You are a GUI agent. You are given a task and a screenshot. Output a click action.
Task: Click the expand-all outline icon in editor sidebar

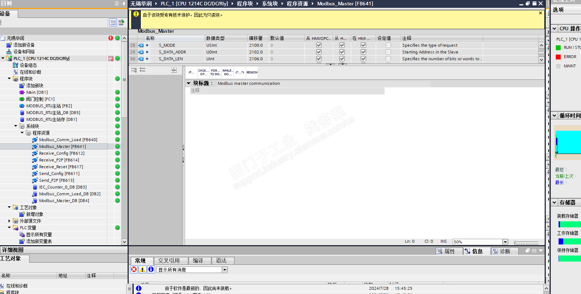pos(143,70)
